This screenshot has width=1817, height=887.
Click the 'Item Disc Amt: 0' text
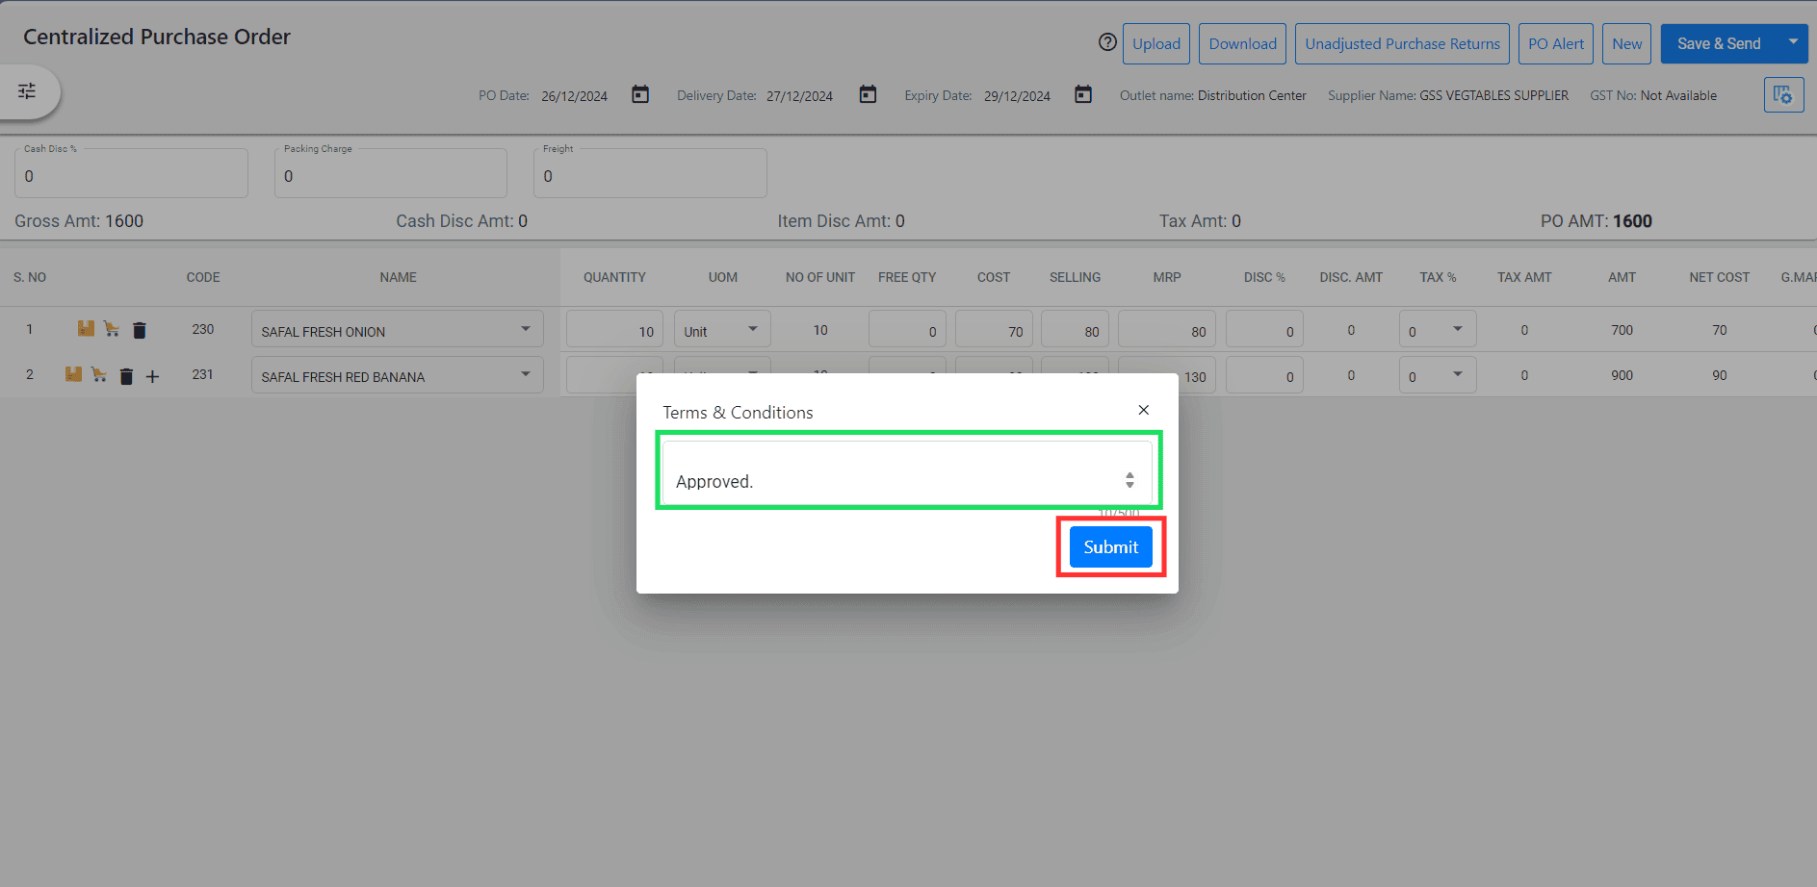point(842,221)
